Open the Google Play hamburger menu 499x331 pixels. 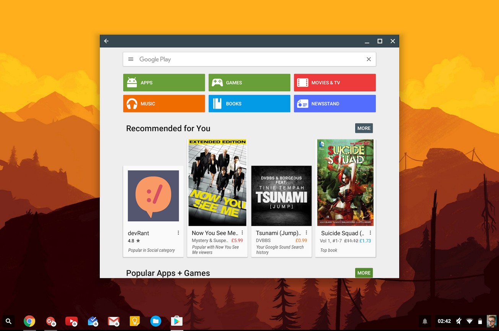131,59
